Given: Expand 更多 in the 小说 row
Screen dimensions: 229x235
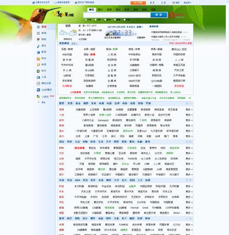Looking at the screenshot, I should pos(189,115).
